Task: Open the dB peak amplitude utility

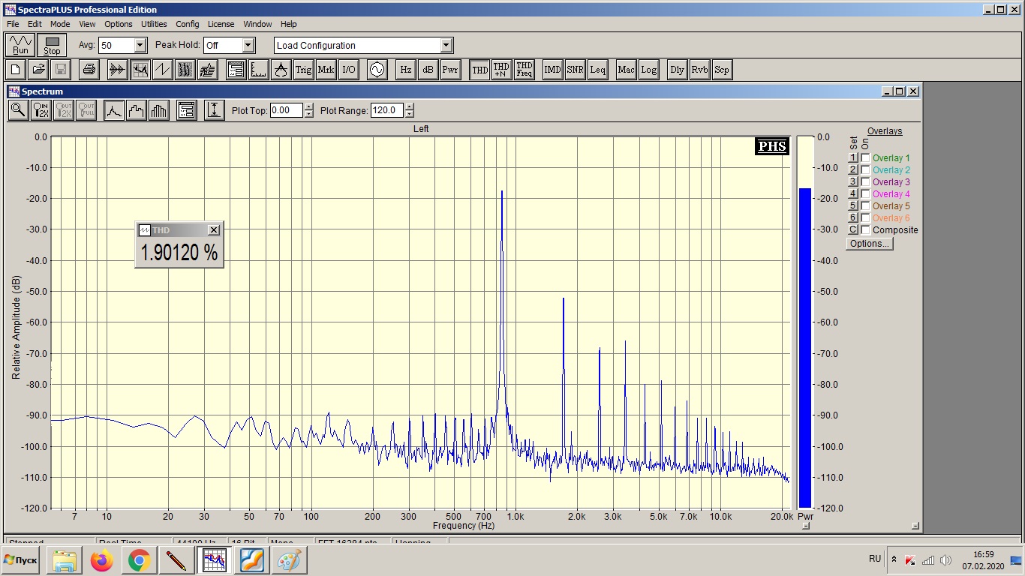Action: click(x=428, y=70)
